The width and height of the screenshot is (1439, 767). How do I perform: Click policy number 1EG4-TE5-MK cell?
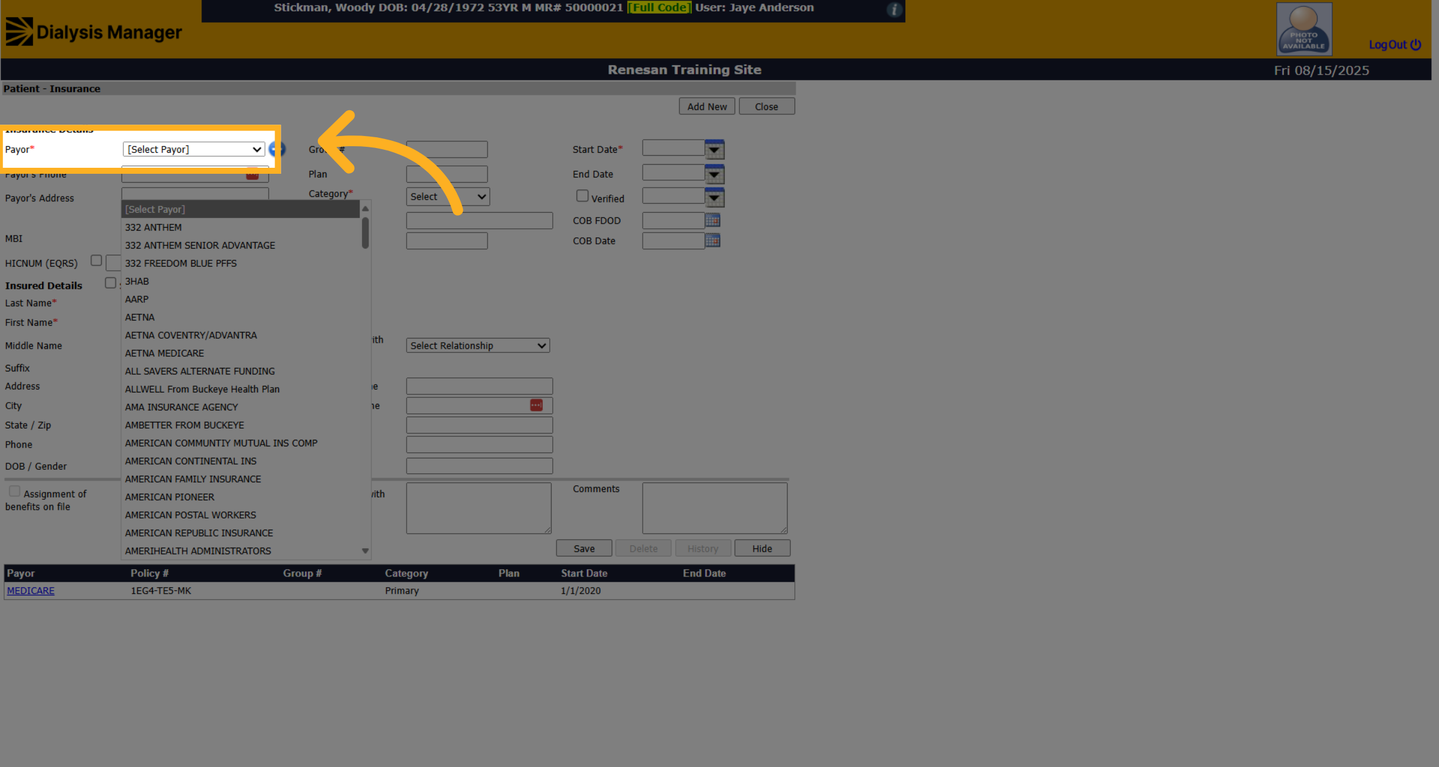click(161, 590)
